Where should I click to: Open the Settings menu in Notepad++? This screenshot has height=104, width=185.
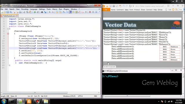(x=42, y=9)
